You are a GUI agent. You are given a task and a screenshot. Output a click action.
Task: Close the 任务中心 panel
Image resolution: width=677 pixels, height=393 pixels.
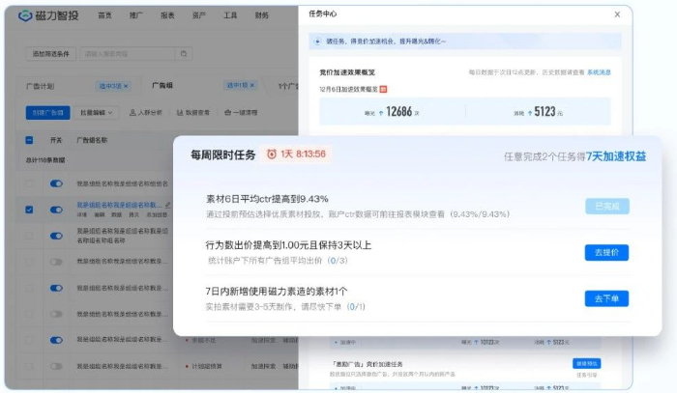pyautogui.click(x=617, y=14)
